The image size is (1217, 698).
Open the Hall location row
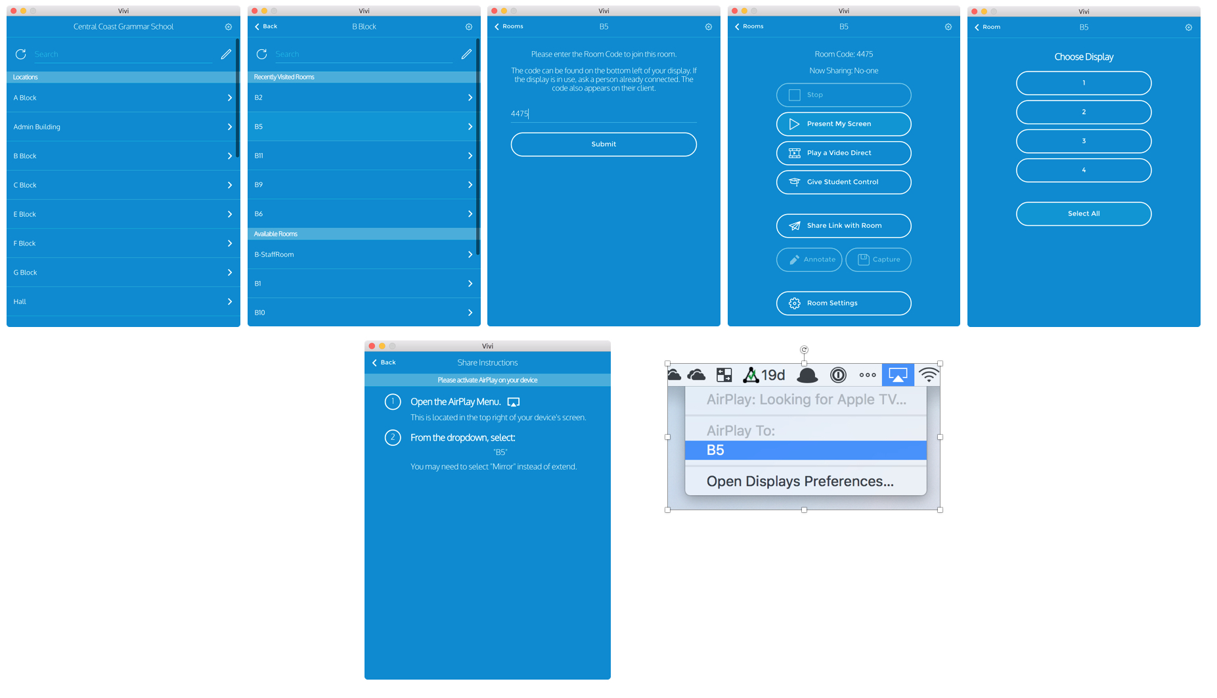pyautogui.click(x=123, y=301)
